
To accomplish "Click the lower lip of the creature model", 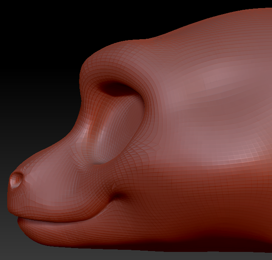I will point(57,227).
